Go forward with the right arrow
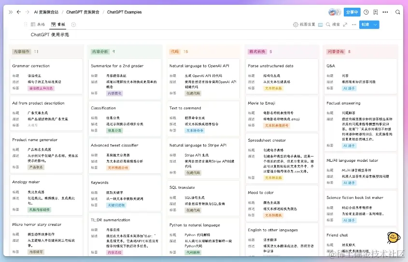 click(x=28, y=12)
